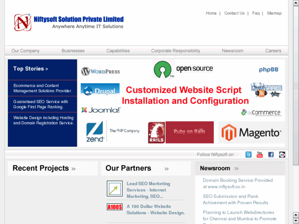Image resolution: width=299 pixels, height=224 pixels.
Task: Click the vertical scrollbar thumb
Action: (296, 86)
